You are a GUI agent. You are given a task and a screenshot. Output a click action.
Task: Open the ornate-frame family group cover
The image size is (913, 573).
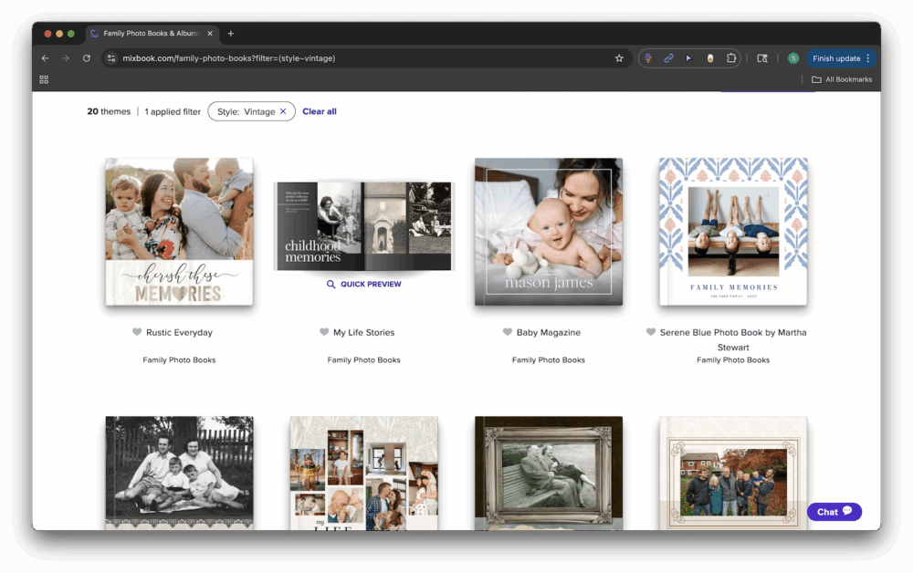click(733, 473)
